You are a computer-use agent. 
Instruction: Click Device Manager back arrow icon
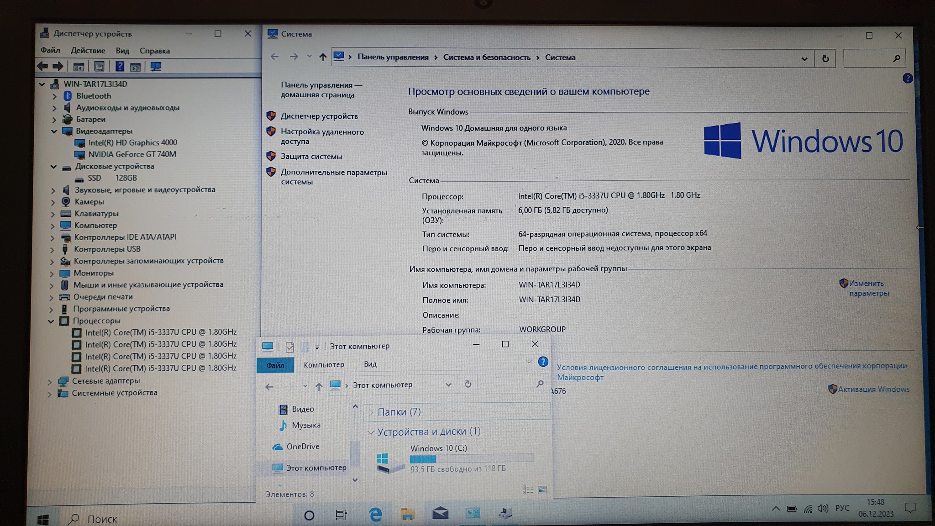(x=42, y=66)
